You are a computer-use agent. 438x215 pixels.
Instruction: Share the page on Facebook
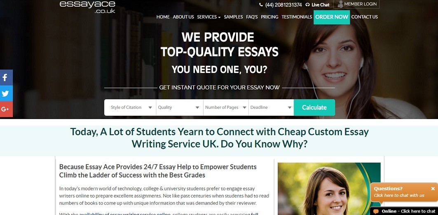6,77
